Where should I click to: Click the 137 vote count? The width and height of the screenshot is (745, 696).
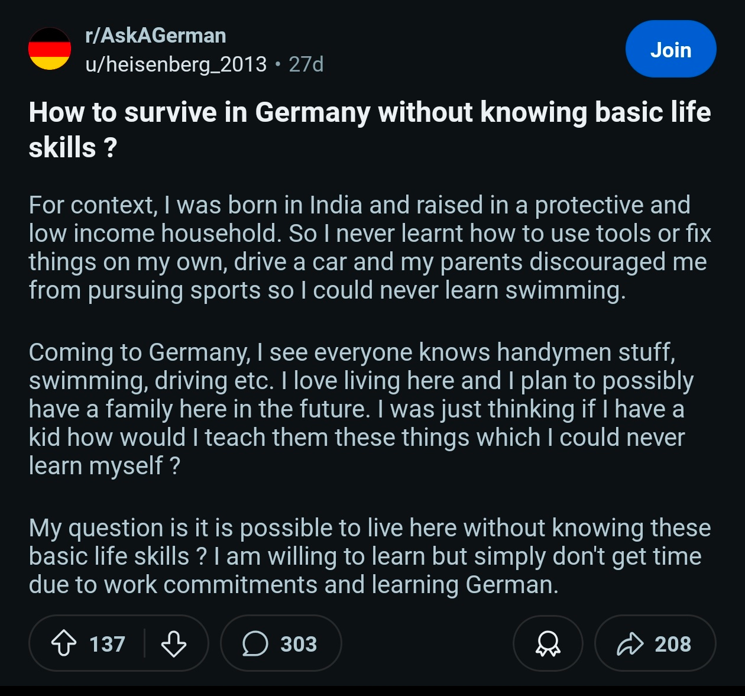tap(108, 643)
